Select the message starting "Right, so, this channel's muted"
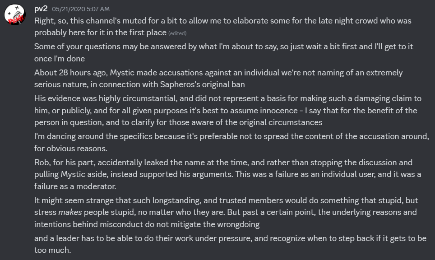Image resolution: width=435 pixels, height=260 pixels. (223, 27)
